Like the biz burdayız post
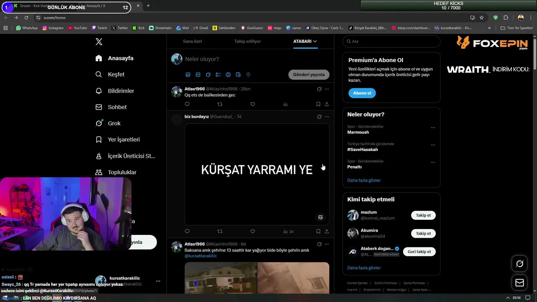537x302 pixels. click(253, 231)
